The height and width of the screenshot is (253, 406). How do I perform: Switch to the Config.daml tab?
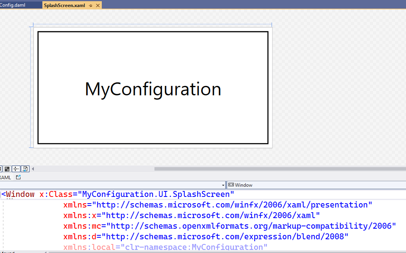pyautogui.click(x=14, y=5)
